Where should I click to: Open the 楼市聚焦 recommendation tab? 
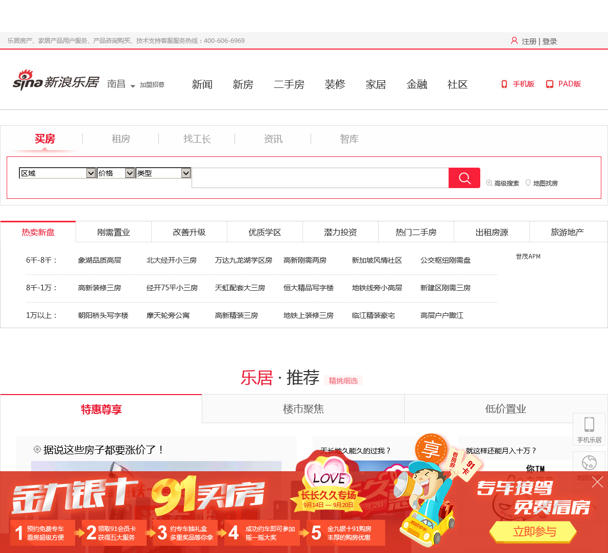pos(303,409)
